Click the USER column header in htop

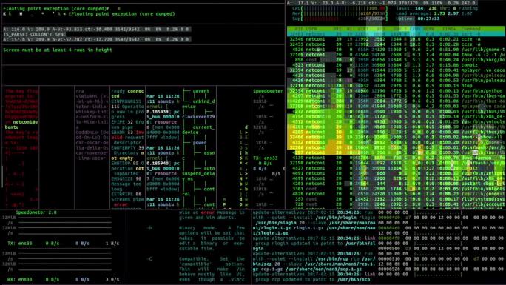point(311,29)
